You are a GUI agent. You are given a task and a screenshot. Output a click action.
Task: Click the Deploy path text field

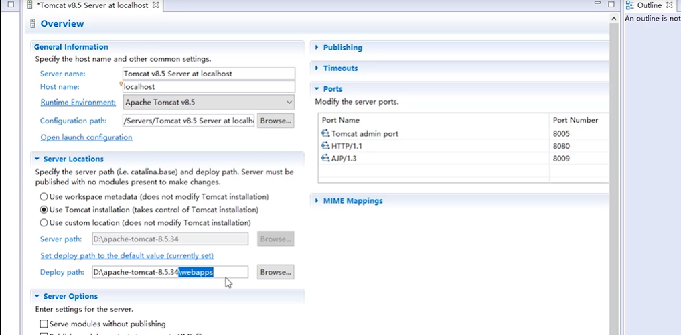pos(170,272)
